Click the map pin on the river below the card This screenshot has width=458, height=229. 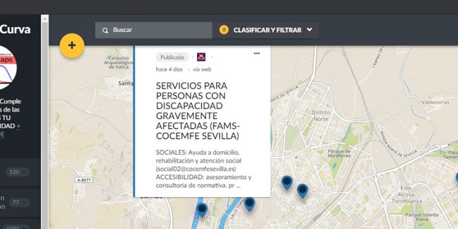202,210
